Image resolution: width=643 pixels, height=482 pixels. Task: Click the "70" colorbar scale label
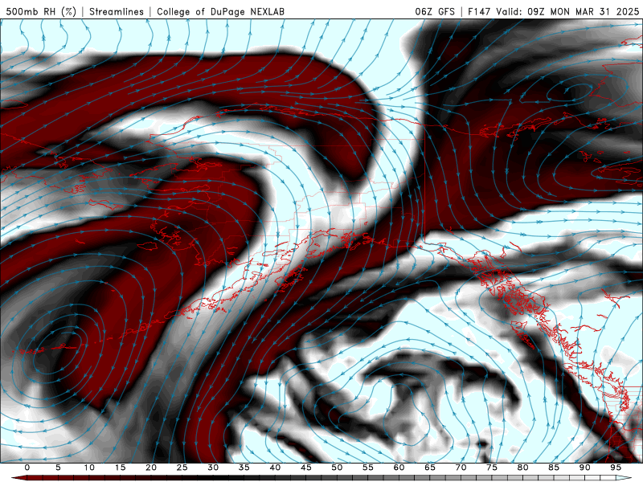[x=461, y=468]
